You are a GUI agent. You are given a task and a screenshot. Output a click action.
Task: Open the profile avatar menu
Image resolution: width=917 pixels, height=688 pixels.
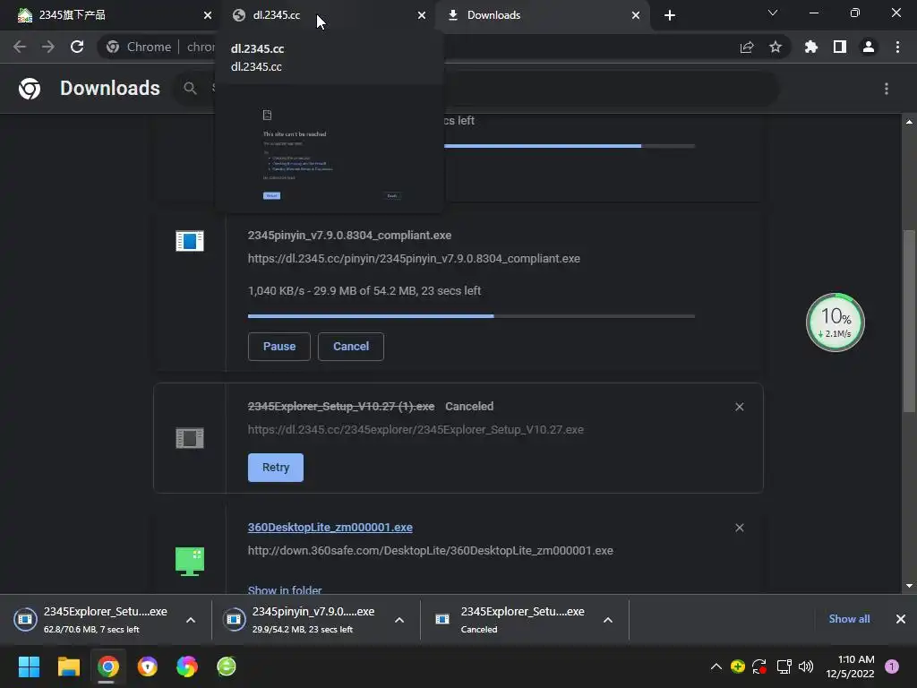coord(869,47)
